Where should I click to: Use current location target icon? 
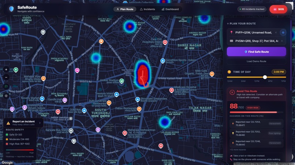[x=283, y=32]
